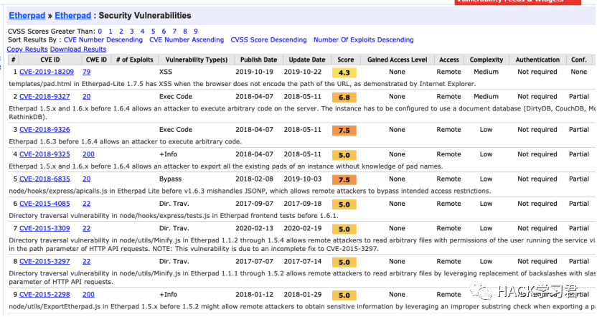Sort results by CVE Number Descending

pos(103,39)
